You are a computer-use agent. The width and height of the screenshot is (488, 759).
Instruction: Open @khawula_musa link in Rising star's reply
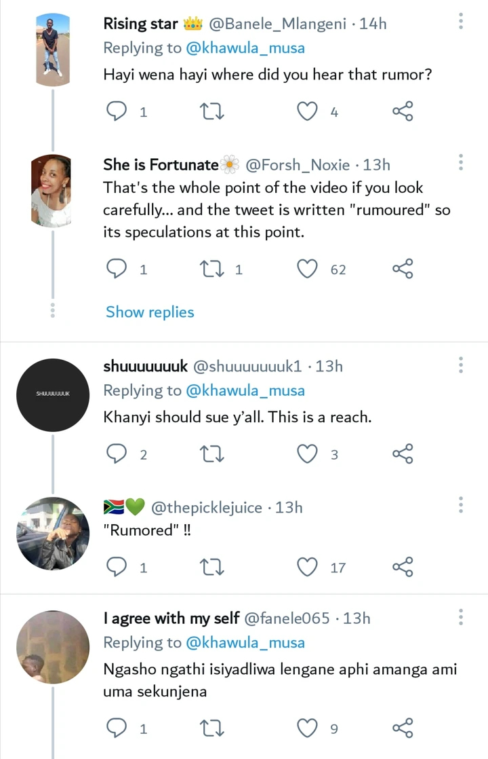(245, 48)
